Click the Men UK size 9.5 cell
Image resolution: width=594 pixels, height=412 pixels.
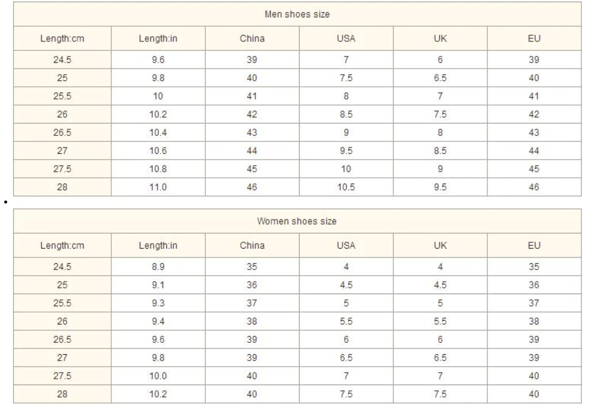pos(440,187)
